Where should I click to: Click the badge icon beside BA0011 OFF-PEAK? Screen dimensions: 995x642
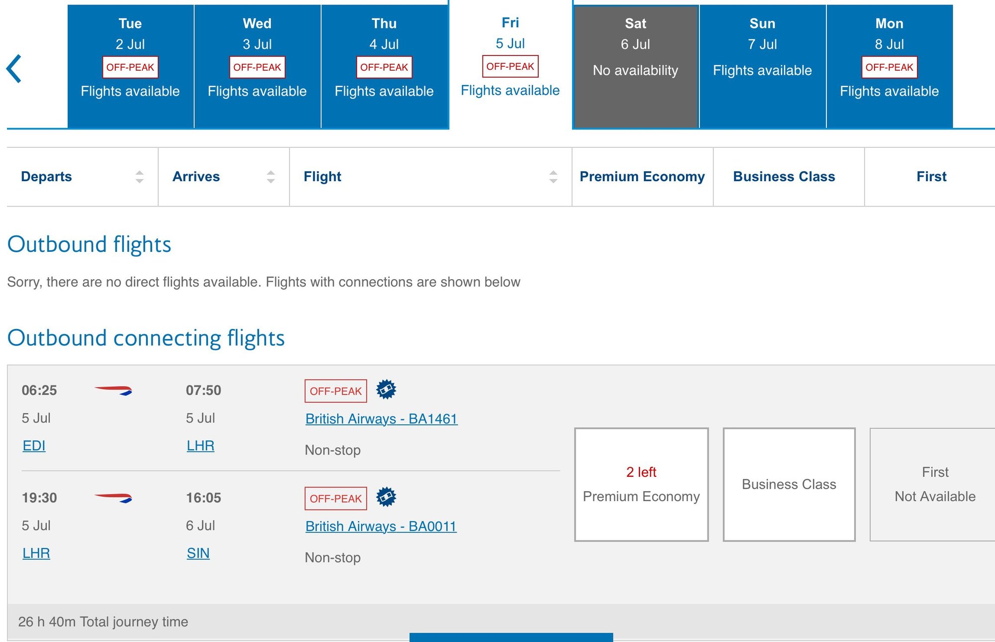coord(386,497)
